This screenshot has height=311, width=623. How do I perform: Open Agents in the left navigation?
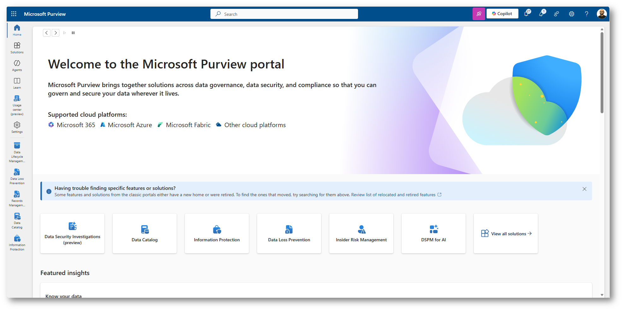(17, 66)
